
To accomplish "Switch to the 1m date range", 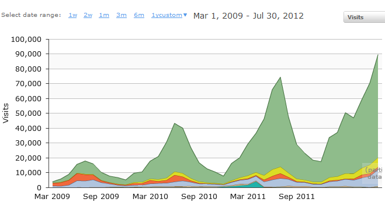I will click(x=104, y=15).
